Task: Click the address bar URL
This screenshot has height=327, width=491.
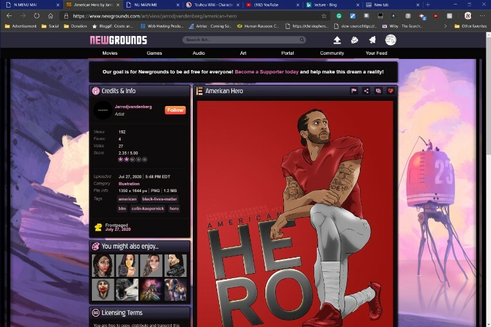Action: point(155,16)
